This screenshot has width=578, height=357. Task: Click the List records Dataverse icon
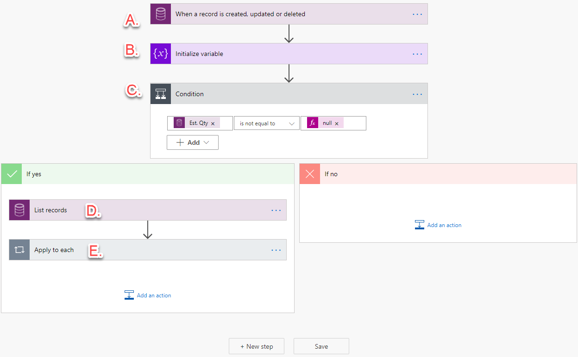pyautogui.click(x=19, y=210)
